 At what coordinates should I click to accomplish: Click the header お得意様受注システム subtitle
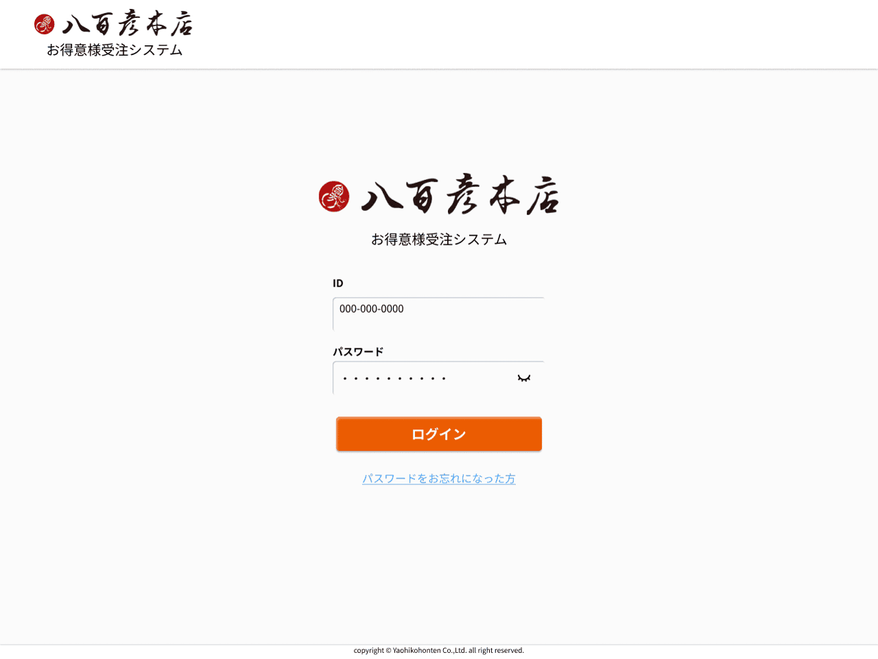point(115,50)
